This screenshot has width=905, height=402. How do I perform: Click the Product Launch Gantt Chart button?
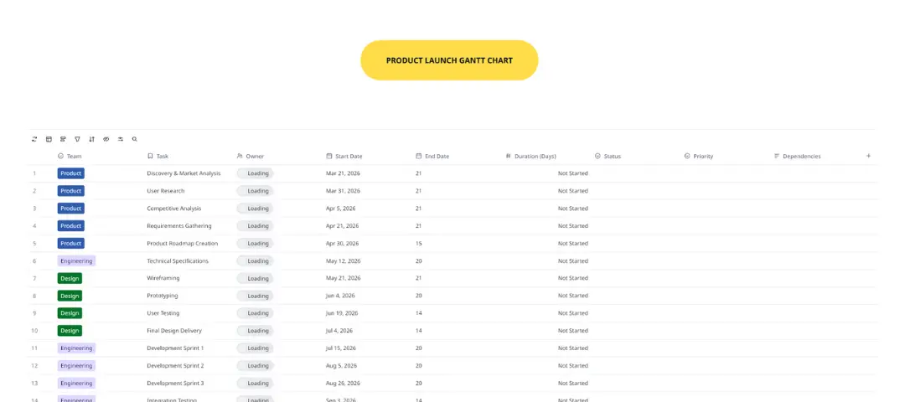point(449,60)
